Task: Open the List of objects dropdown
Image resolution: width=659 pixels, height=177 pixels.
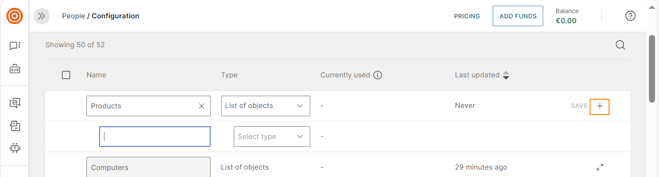Action: tap(265, 106)
